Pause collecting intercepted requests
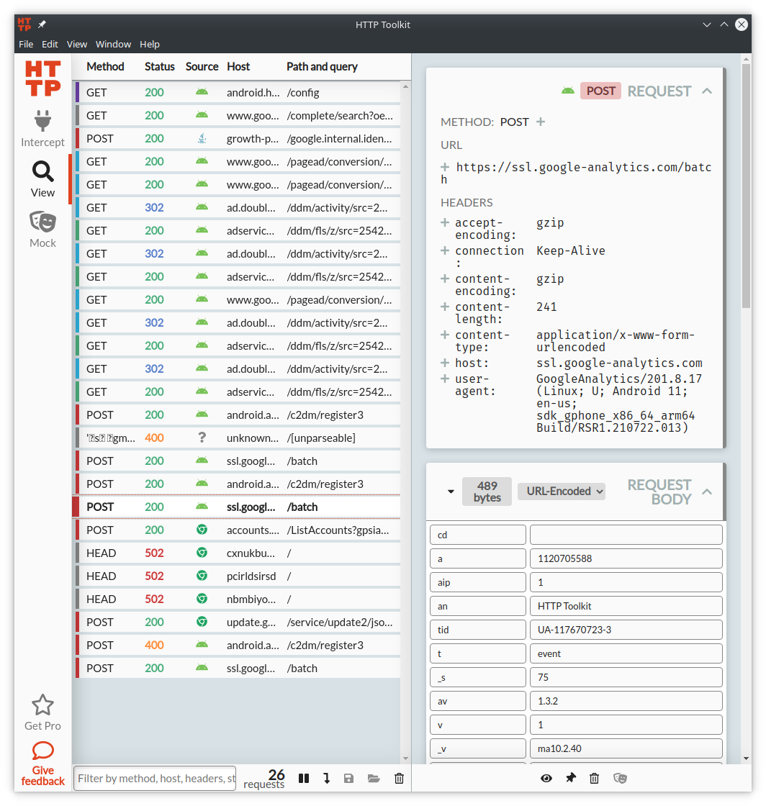The height and width of the screenshot is (806, 766). [x=304, y=778]
